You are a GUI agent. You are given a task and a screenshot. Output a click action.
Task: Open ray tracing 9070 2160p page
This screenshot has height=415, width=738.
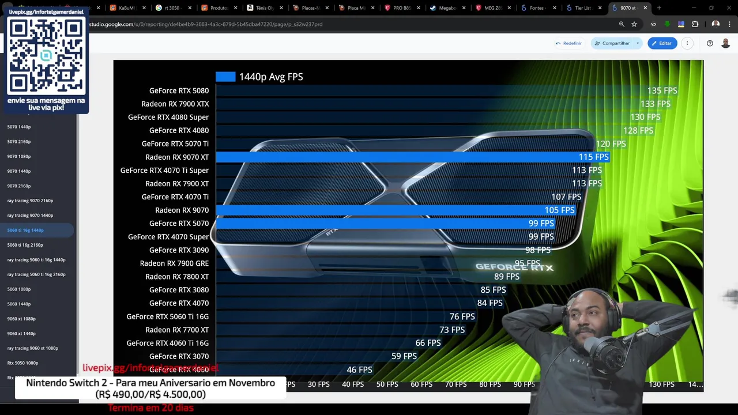pyautogui.click(x=30, y=201)
